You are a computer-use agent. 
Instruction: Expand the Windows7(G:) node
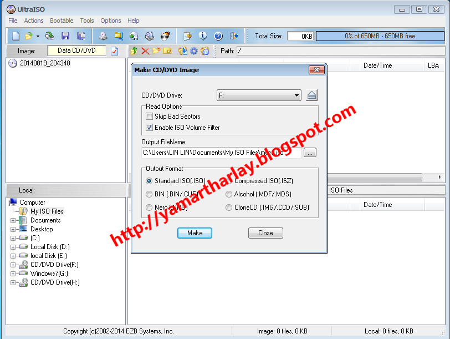[13, 274]
